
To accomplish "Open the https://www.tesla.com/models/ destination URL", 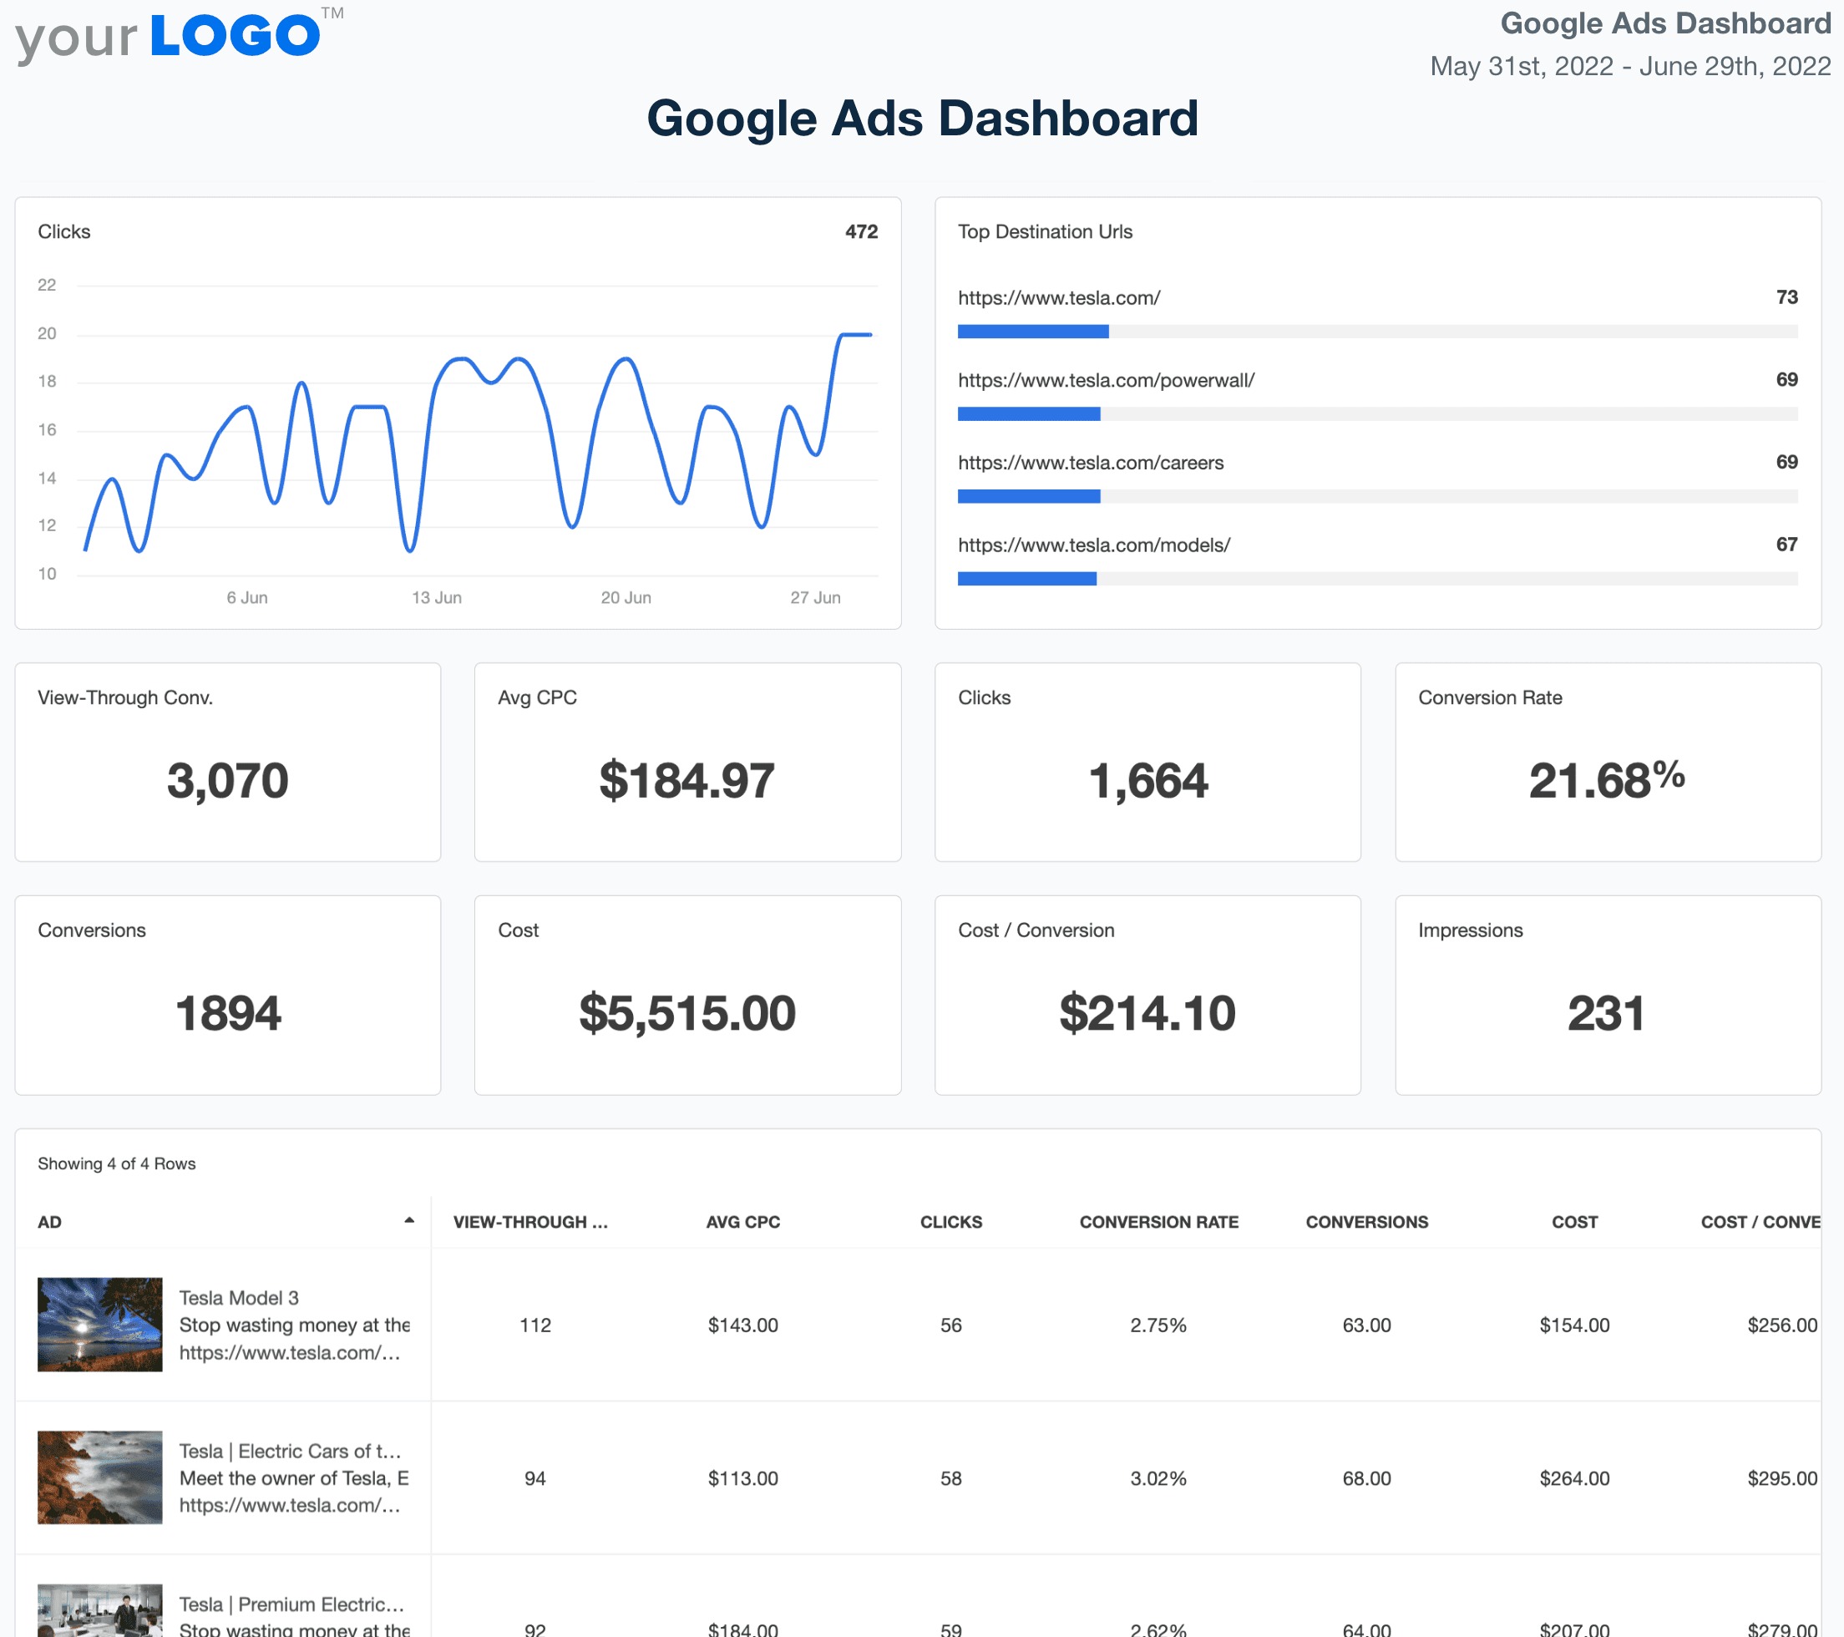I will [x=1095, y=544].
